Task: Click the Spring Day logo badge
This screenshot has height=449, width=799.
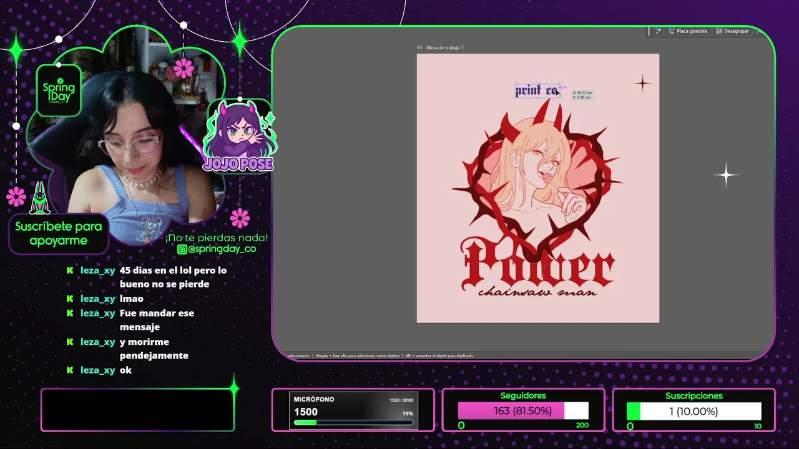Action: click(59, 90)
